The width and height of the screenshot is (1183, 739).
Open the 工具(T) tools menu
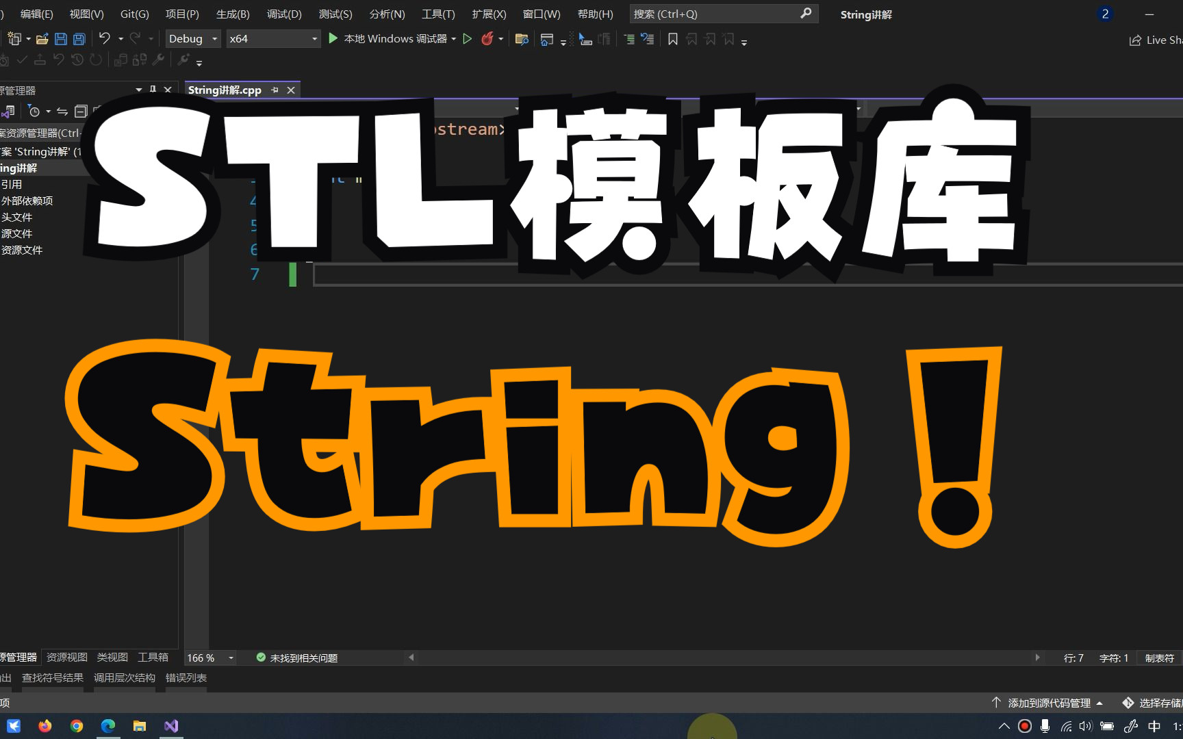[x=438, y=14]
